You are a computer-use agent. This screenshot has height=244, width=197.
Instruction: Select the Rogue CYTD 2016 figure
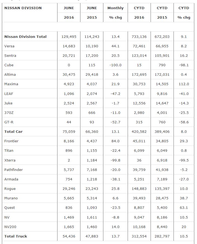tap(139, 189)
